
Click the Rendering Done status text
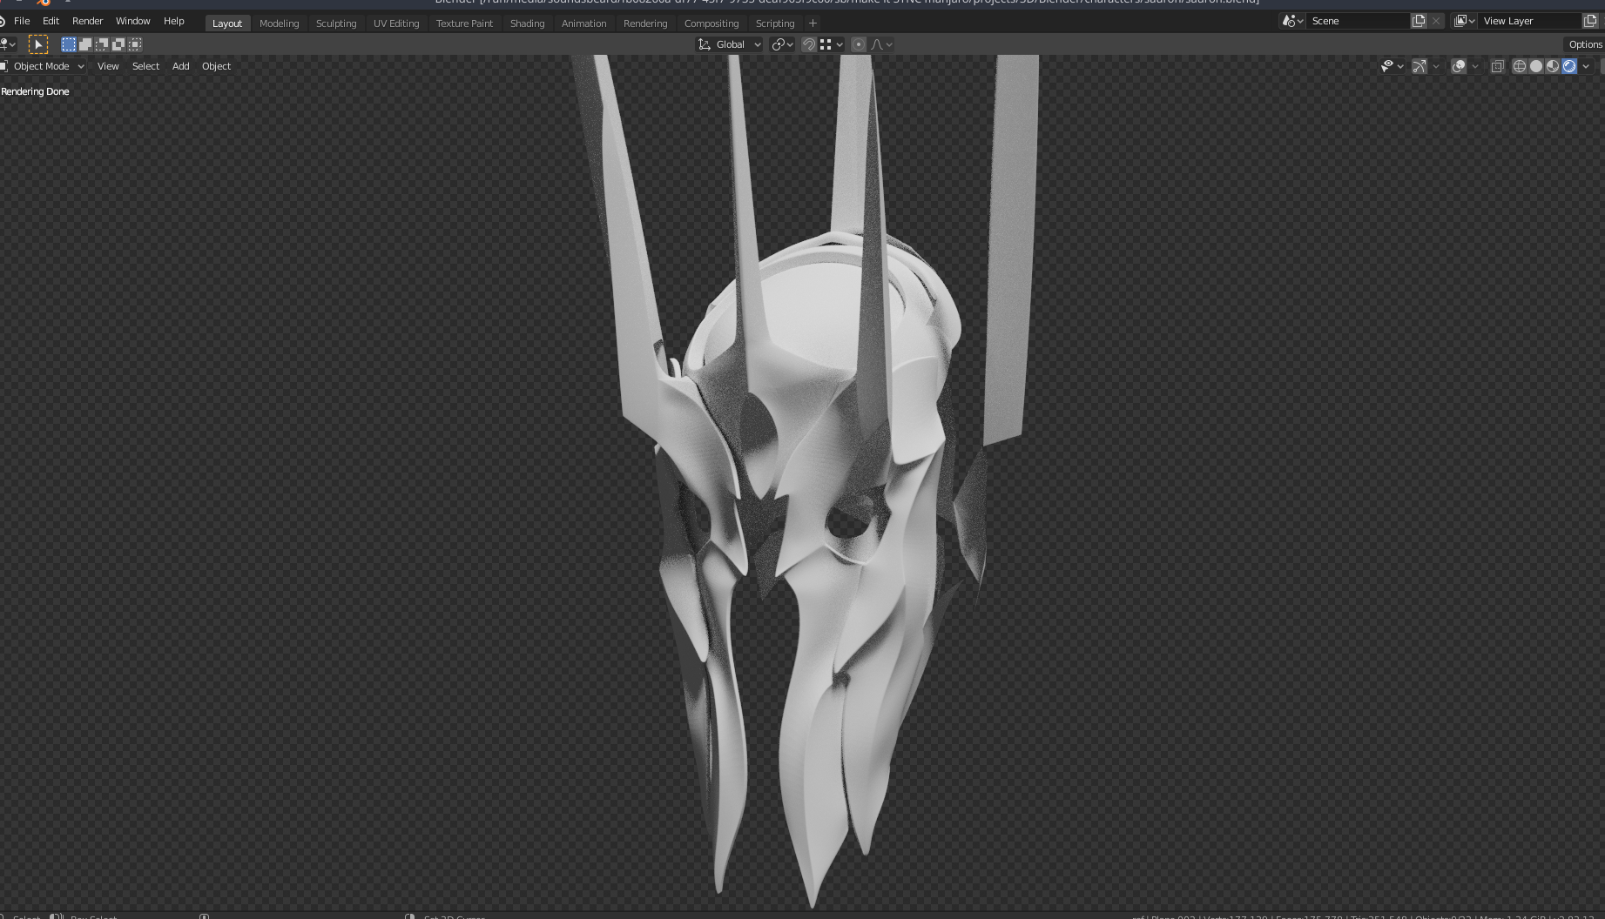click(35, 91)
